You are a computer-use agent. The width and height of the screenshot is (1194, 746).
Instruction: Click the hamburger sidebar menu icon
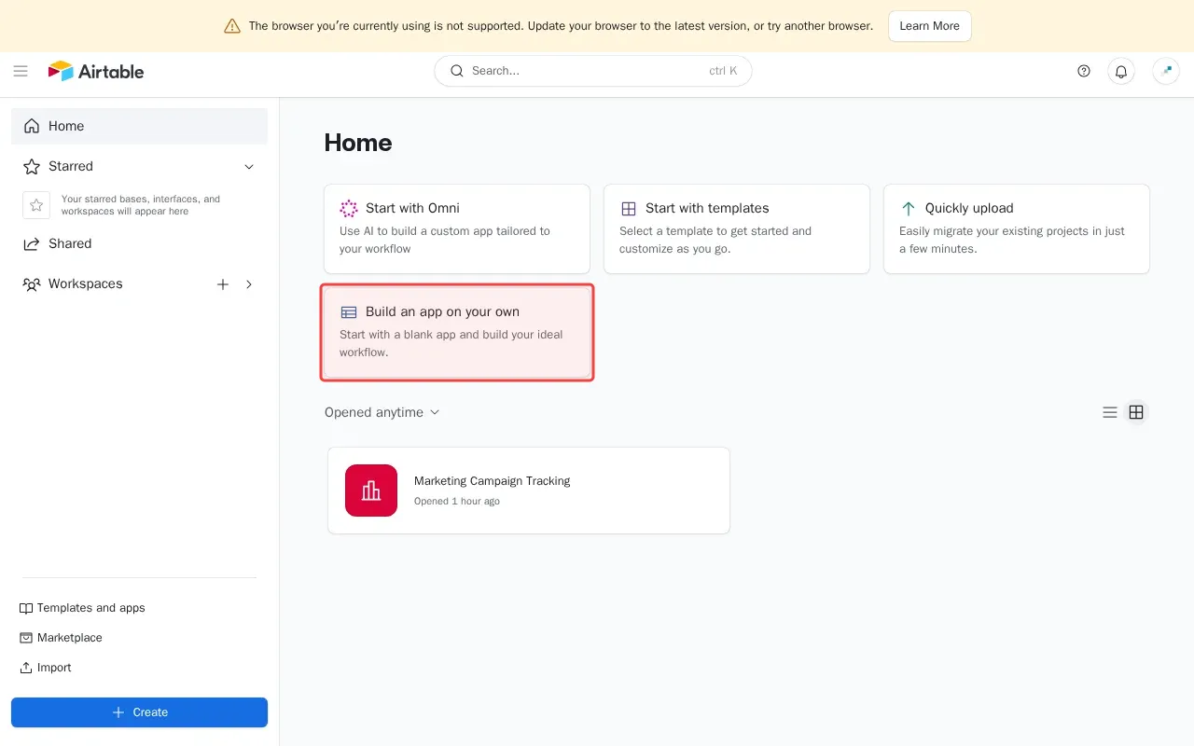[x=21, y=71]
